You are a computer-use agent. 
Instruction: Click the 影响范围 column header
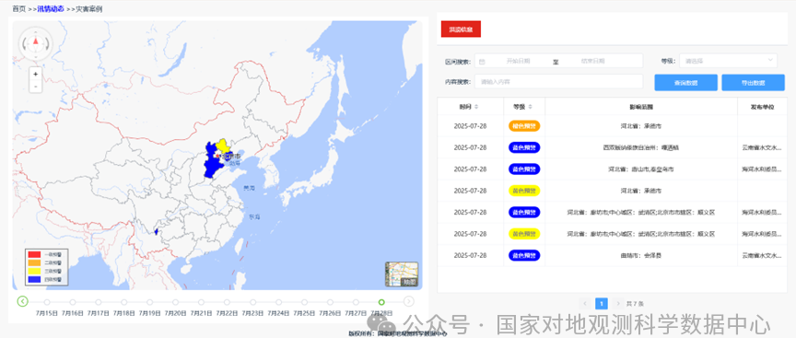[641, 107]
